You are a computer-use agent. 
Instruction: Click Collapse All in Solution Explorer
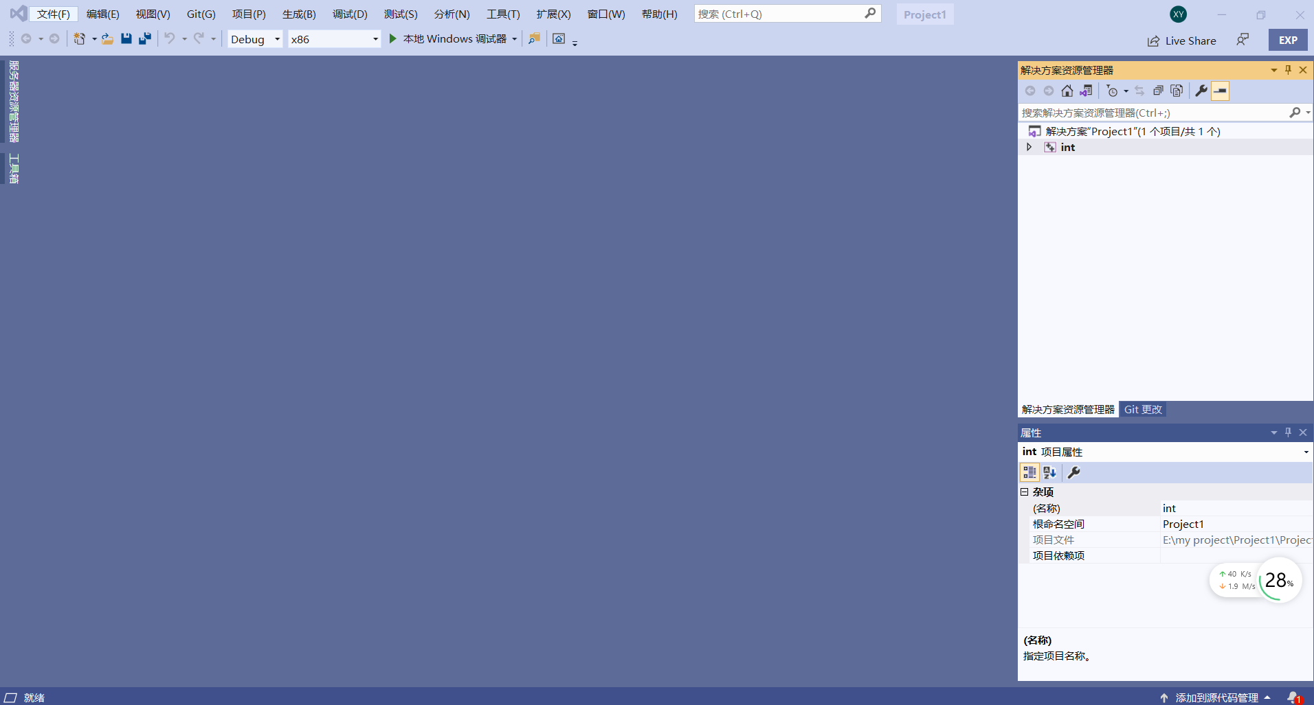pos(1158,91)
